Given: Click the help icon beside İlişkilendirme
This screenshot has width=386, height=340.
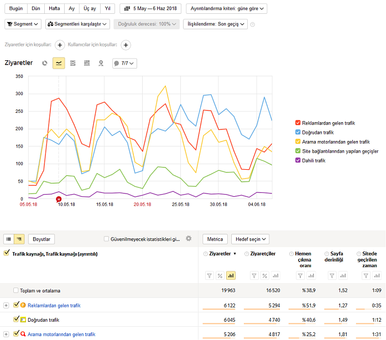Looking at the screenshot, I should [x=252, y=24].
